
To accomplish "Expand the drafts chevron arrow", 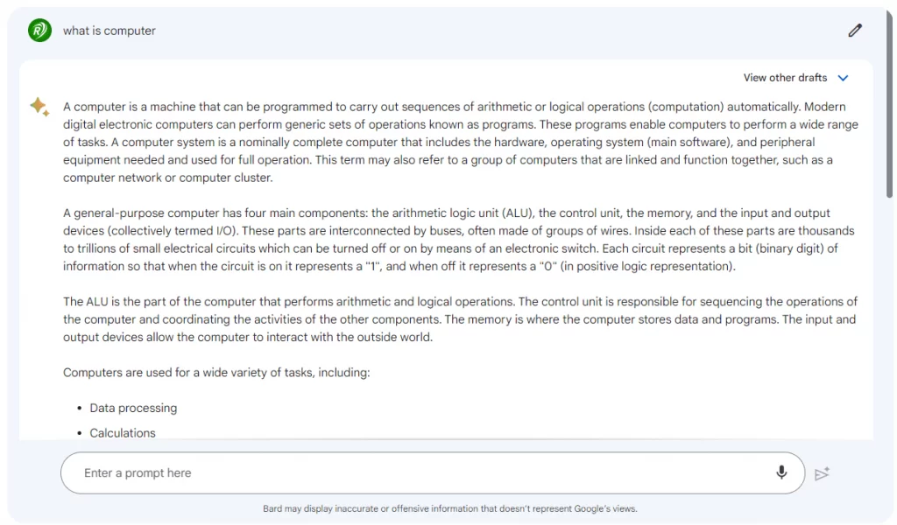I will [843, 78].
